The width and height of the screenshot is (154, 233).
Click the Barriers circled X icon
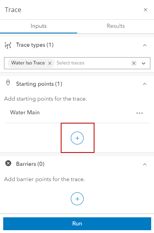(x=8, y=163)
